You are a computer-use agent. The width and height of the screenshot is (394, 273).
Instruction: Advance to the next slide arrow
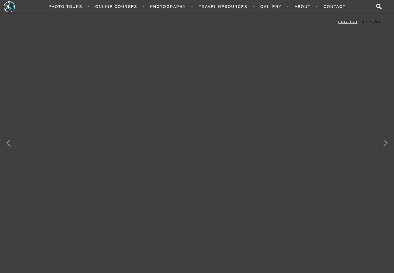(x=385, y=143)
